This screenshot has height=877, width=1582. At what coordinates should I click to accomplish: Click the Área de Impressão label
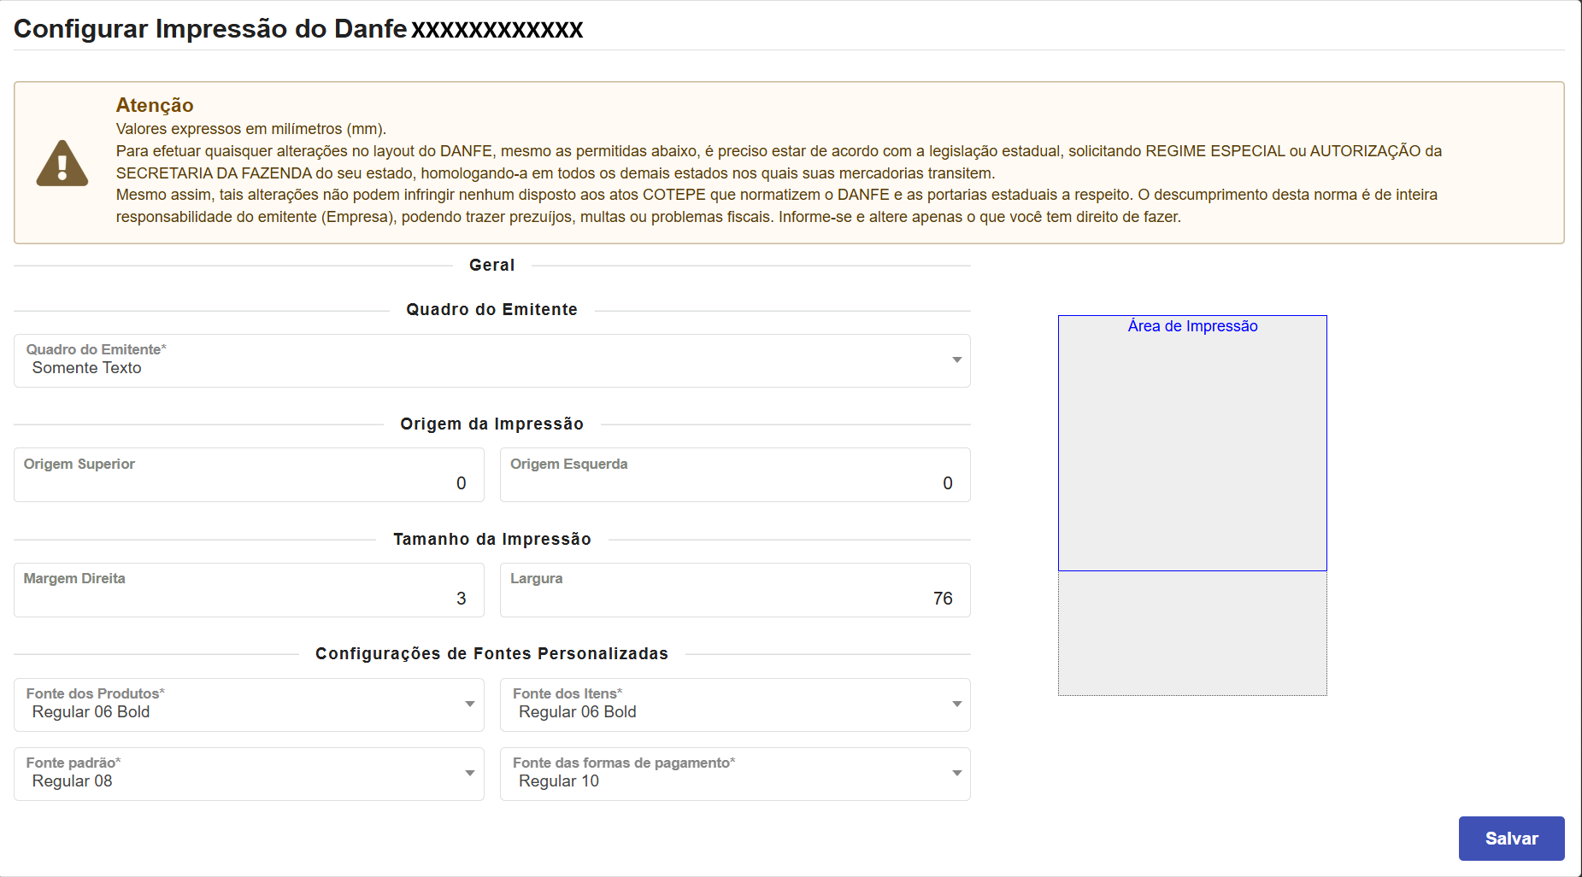pyautogui.click(x=1192, y=326)
